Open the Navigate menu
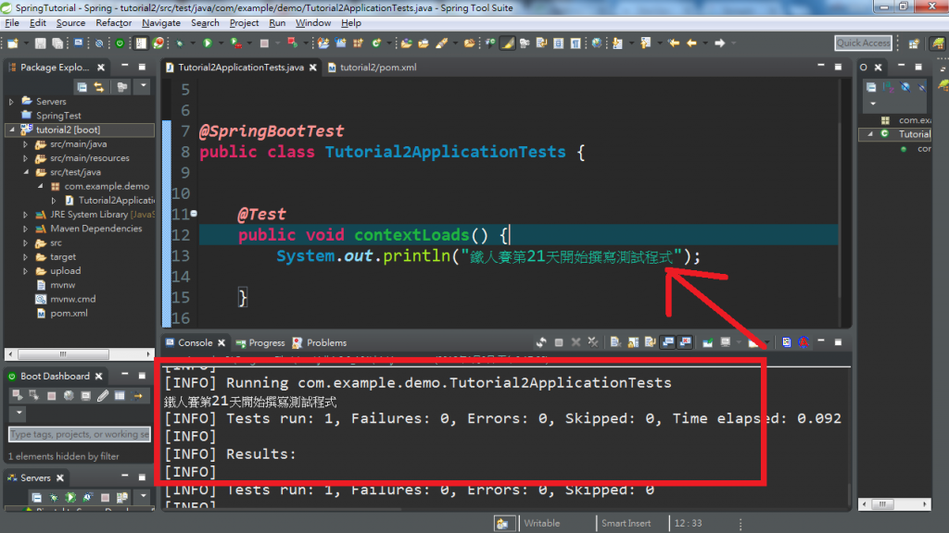949x533 pixels. 161,23
